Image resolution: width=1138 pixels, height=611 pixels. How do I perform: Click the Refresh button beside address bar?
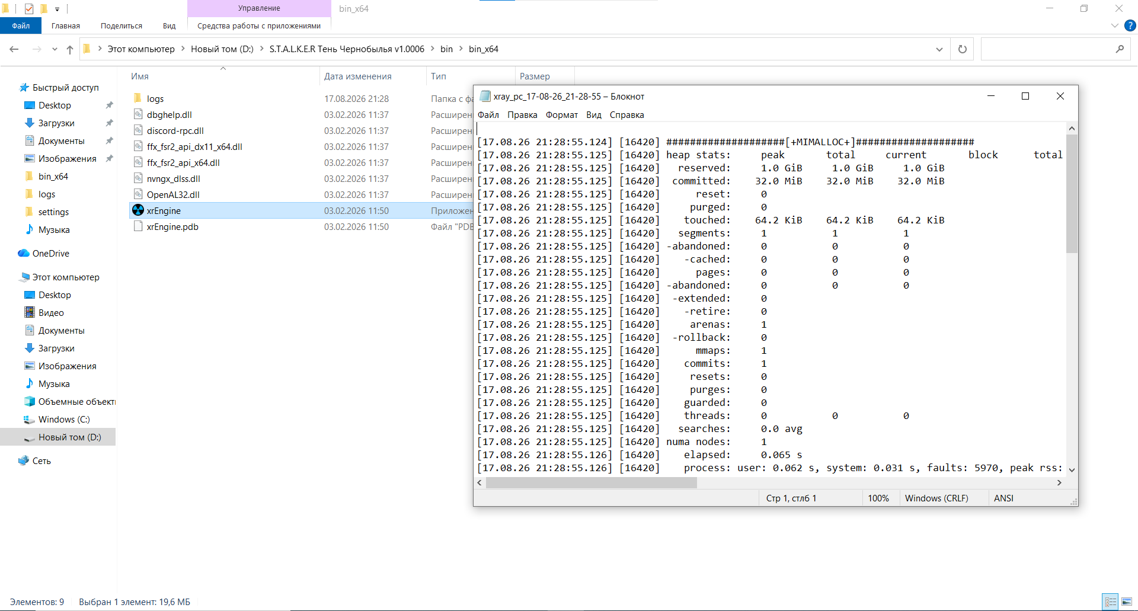point(963,49)
